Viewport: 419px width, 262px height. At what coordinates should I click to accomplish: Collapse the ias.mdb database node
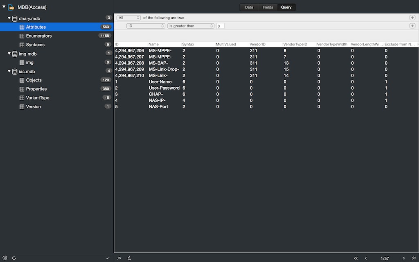9,71
